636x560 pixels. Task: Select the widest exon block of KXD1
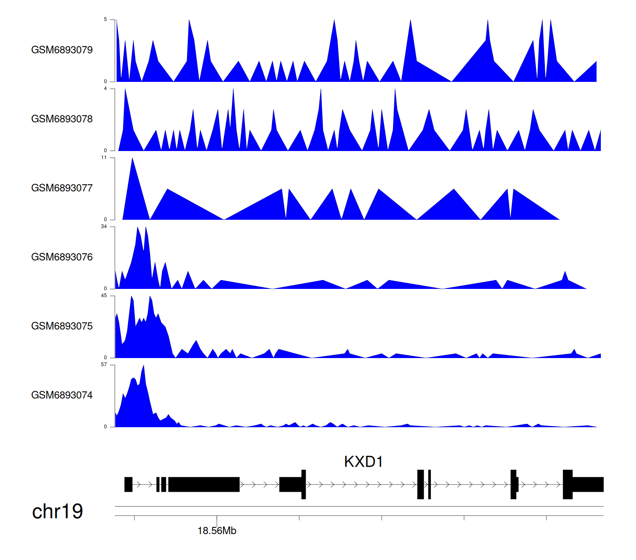pos(204,484)
